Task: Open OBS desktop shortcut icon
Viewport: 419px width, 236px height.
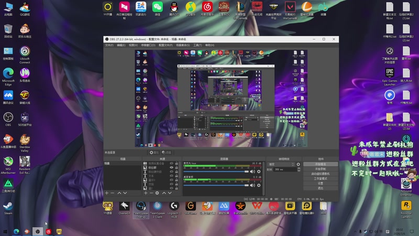Action: coord(8,120)
